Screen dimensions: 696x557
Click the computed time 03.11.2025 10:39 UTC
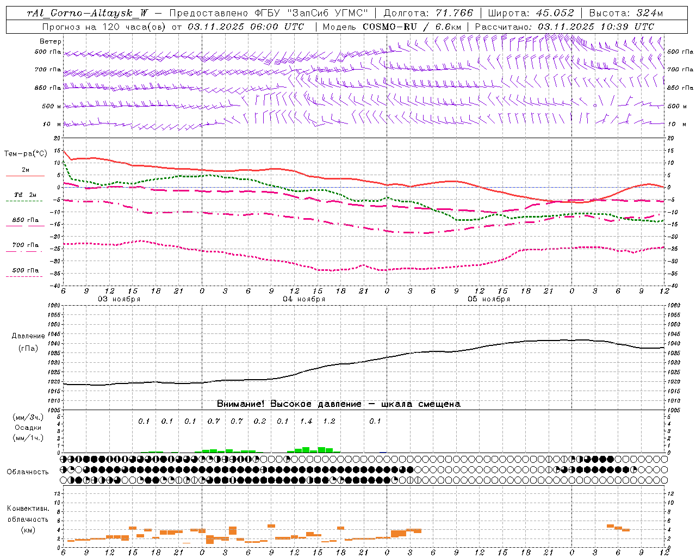coord(595,26)
